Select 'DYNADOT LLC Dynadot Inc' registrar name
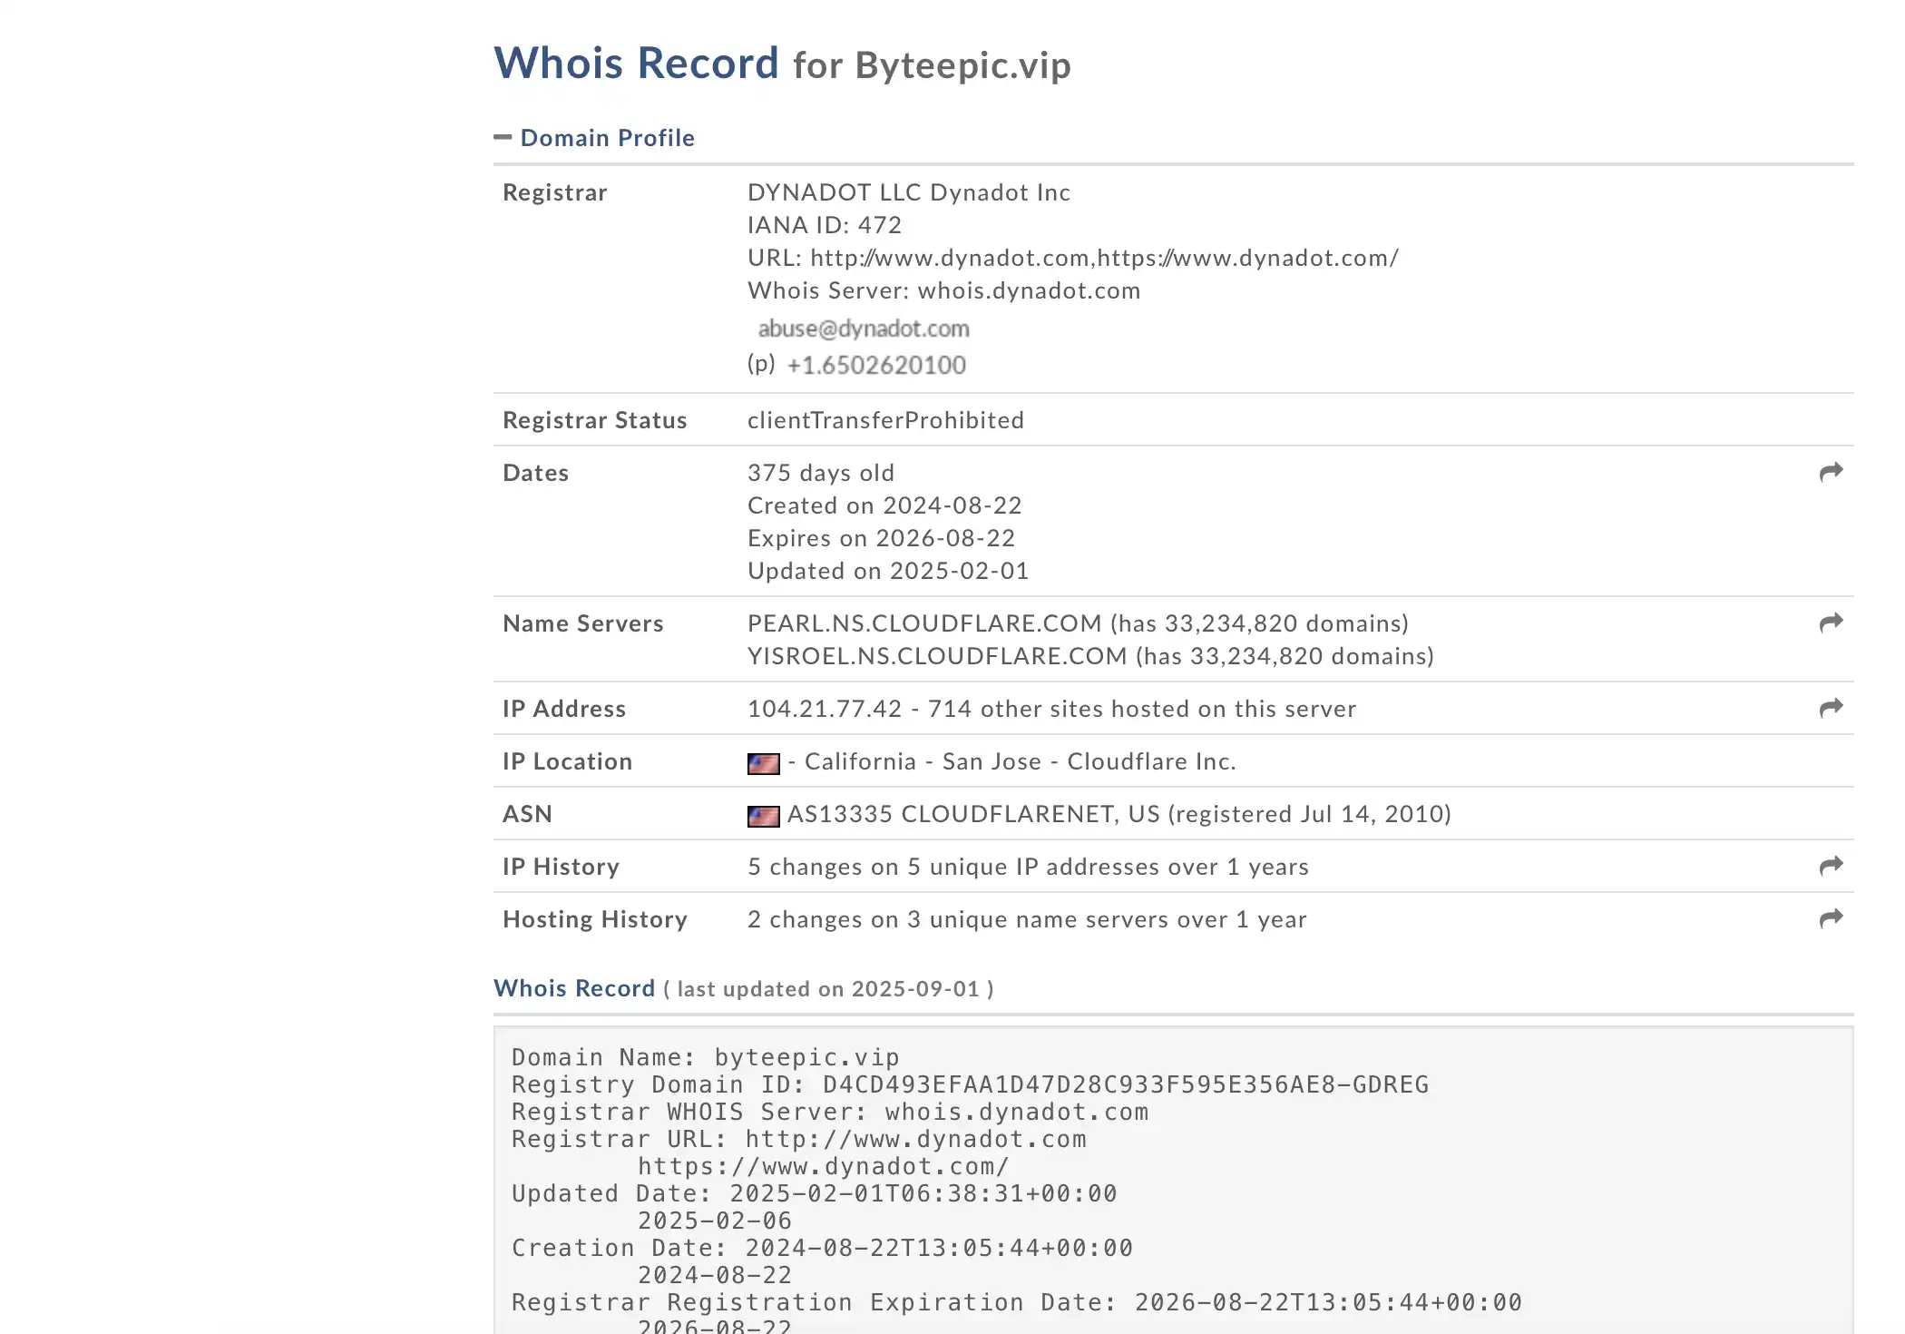 909,192
